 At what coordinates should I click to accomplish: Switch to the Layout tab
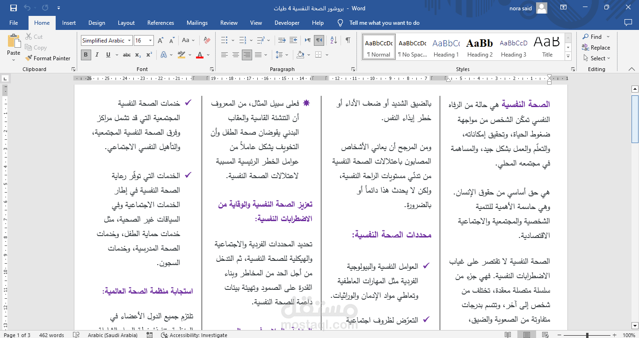coord(126,23)
